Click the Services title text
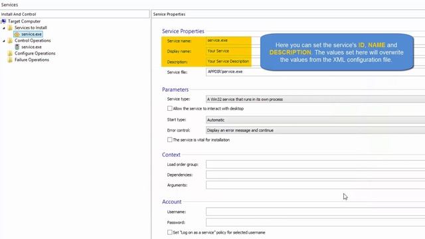 point(9,5)
